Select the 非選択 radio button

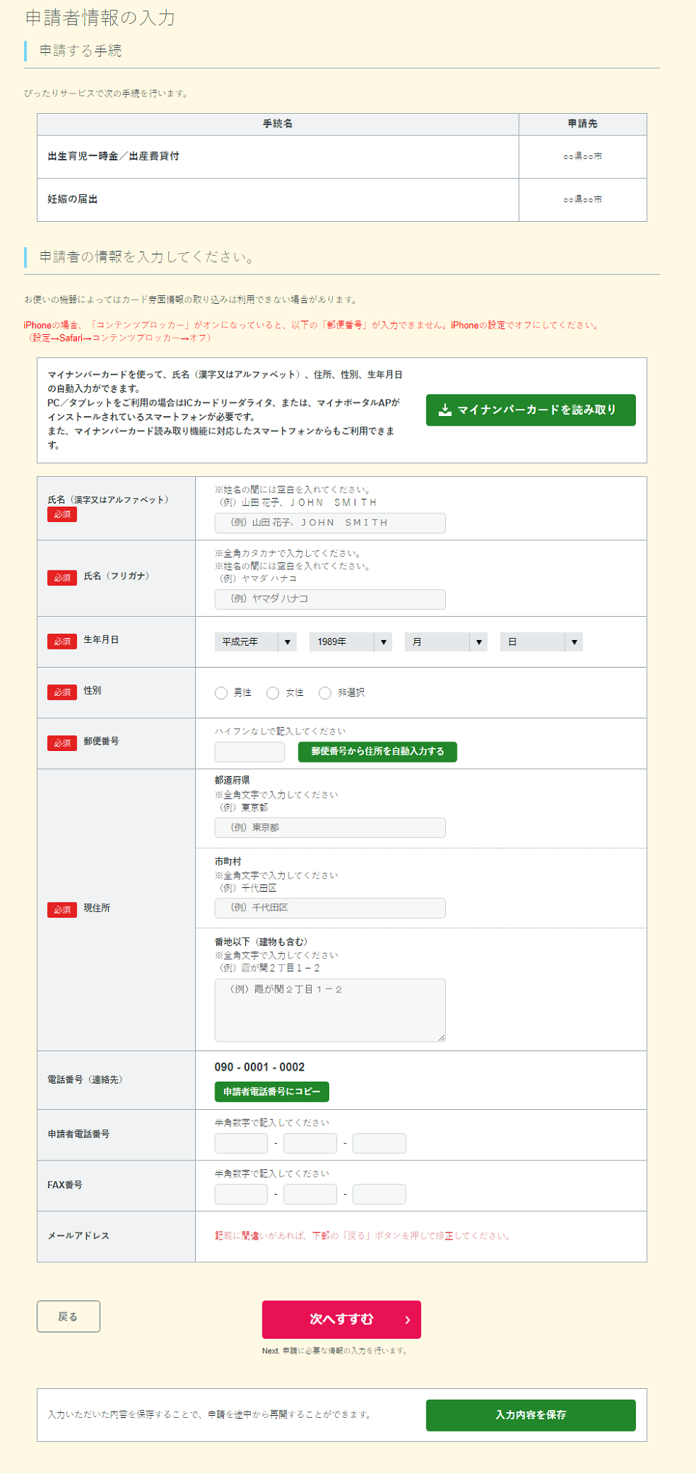point(325,693)
